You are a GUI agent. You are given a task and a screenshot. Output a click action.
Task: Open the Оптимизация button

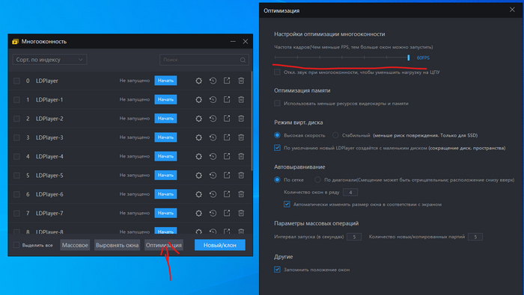pos(164,245)
